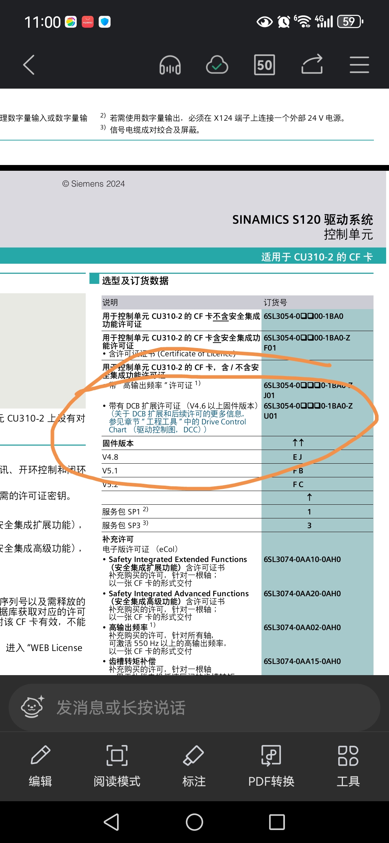Tap the alarm clock status icon
This screenshot has height=843, width=389.
point(284,22)
